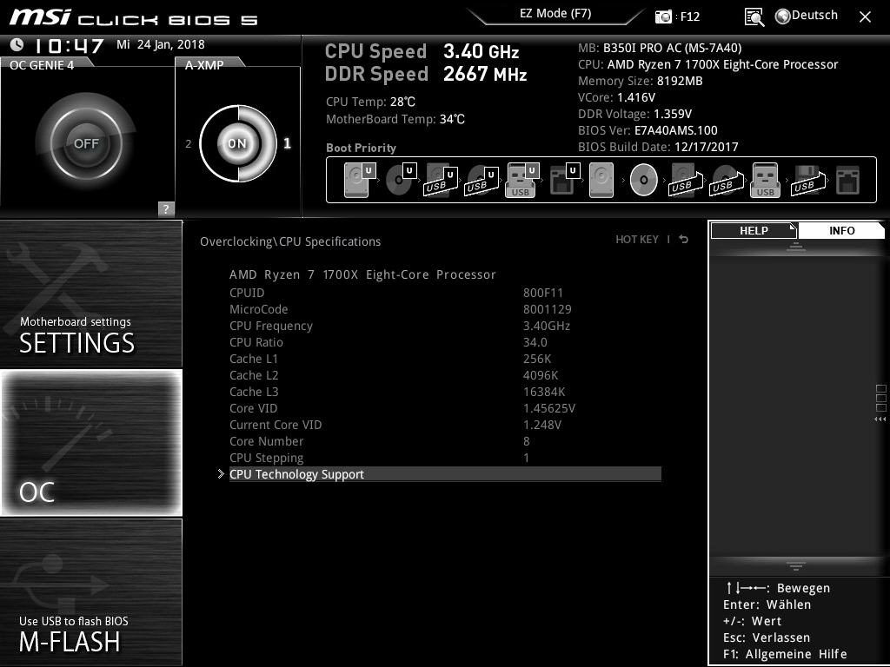890x667 pixels.
Task: Click the CPUID value 800F11
Action: point(543,293)
